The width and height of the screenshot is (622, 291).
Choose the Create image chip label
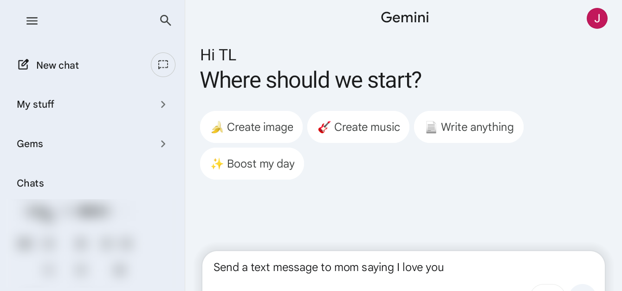pyautogui.click(x=260, y=127)
